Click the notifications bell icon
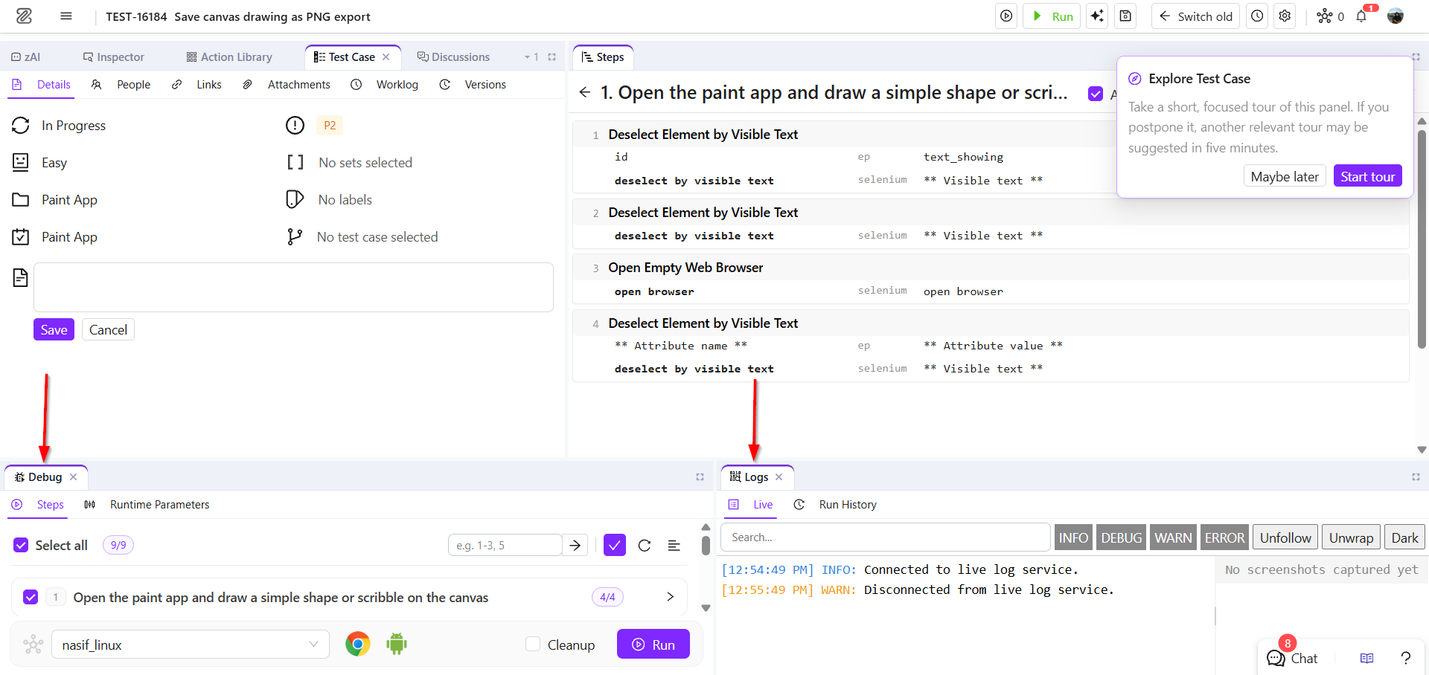The width and height of the screenshot is (1429, 675). point(1361,16)
